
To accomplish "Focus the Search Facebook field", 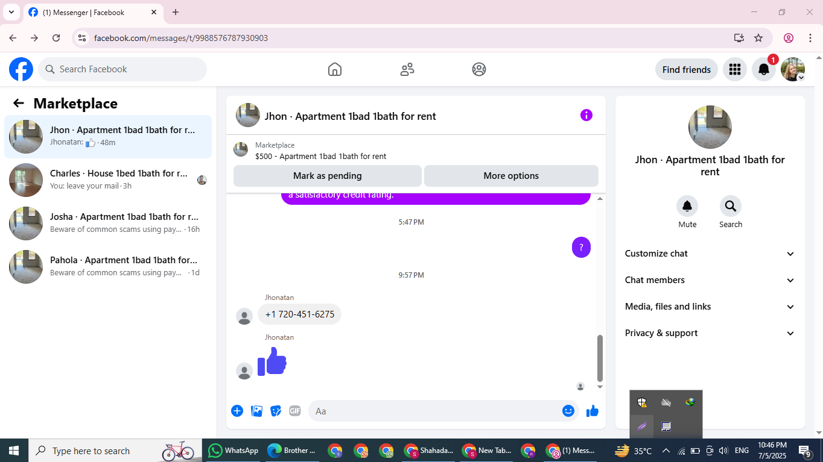I will (122, 69).
